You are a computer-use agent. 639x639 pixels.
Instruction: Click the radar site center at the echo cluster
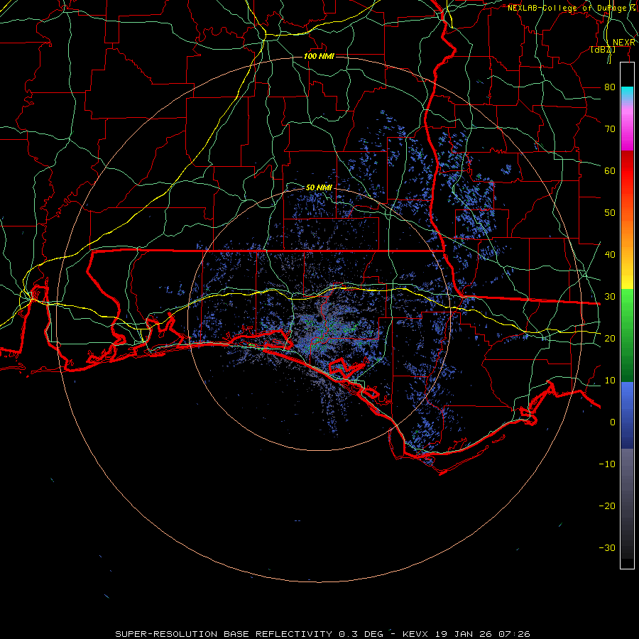(320, 319)
